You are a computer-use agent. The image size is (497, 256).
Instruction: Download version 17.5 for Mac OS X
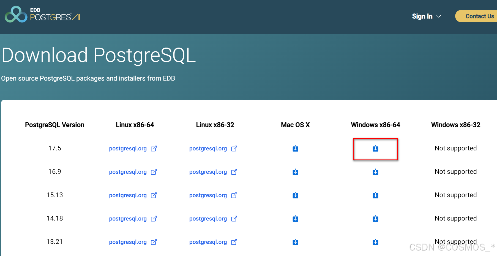pyautogui.click(x=295, y=148)
